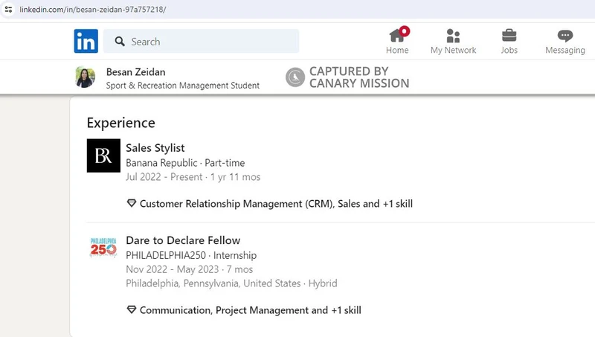
Task: Click Besan Zeidan's profile photo thumbnail
Action: pos(85,77)
